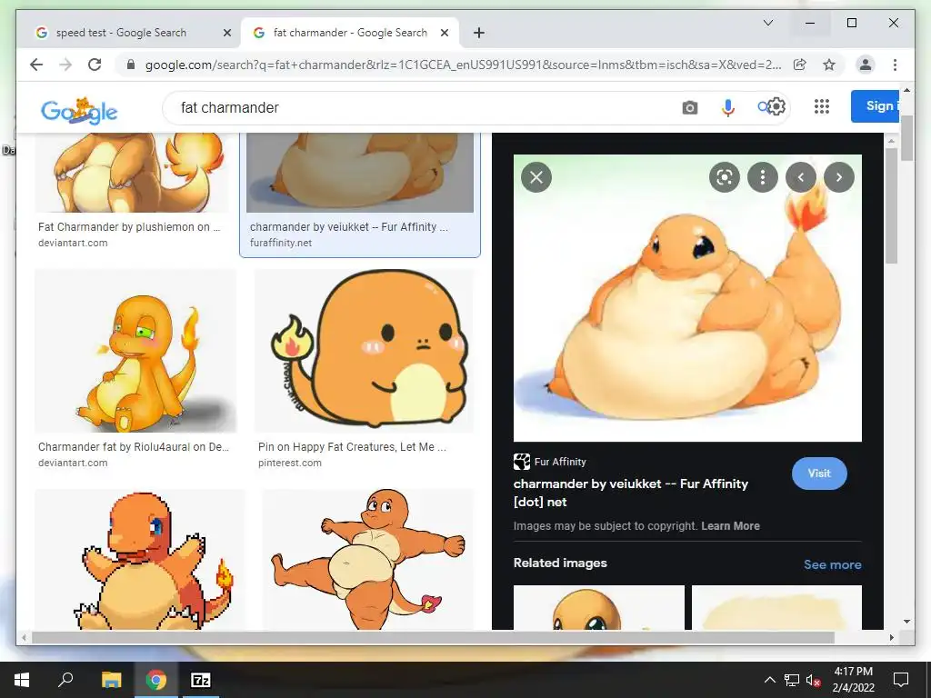Click the Sign in button

[876, 106]
